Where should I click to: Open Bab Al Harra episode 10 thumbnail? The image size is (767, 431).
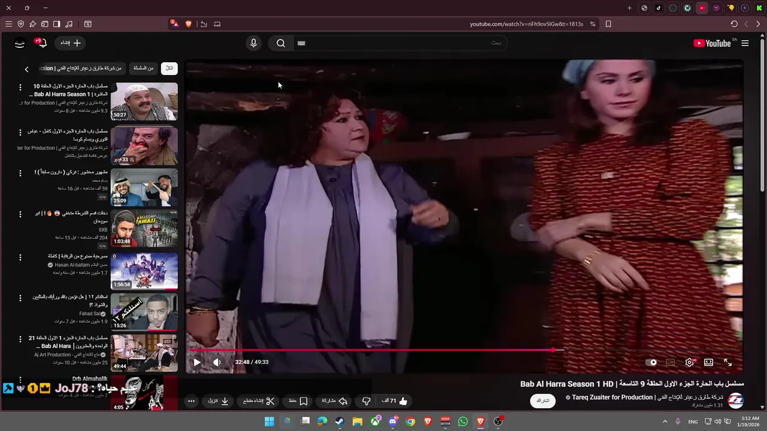tap(144, 102)
